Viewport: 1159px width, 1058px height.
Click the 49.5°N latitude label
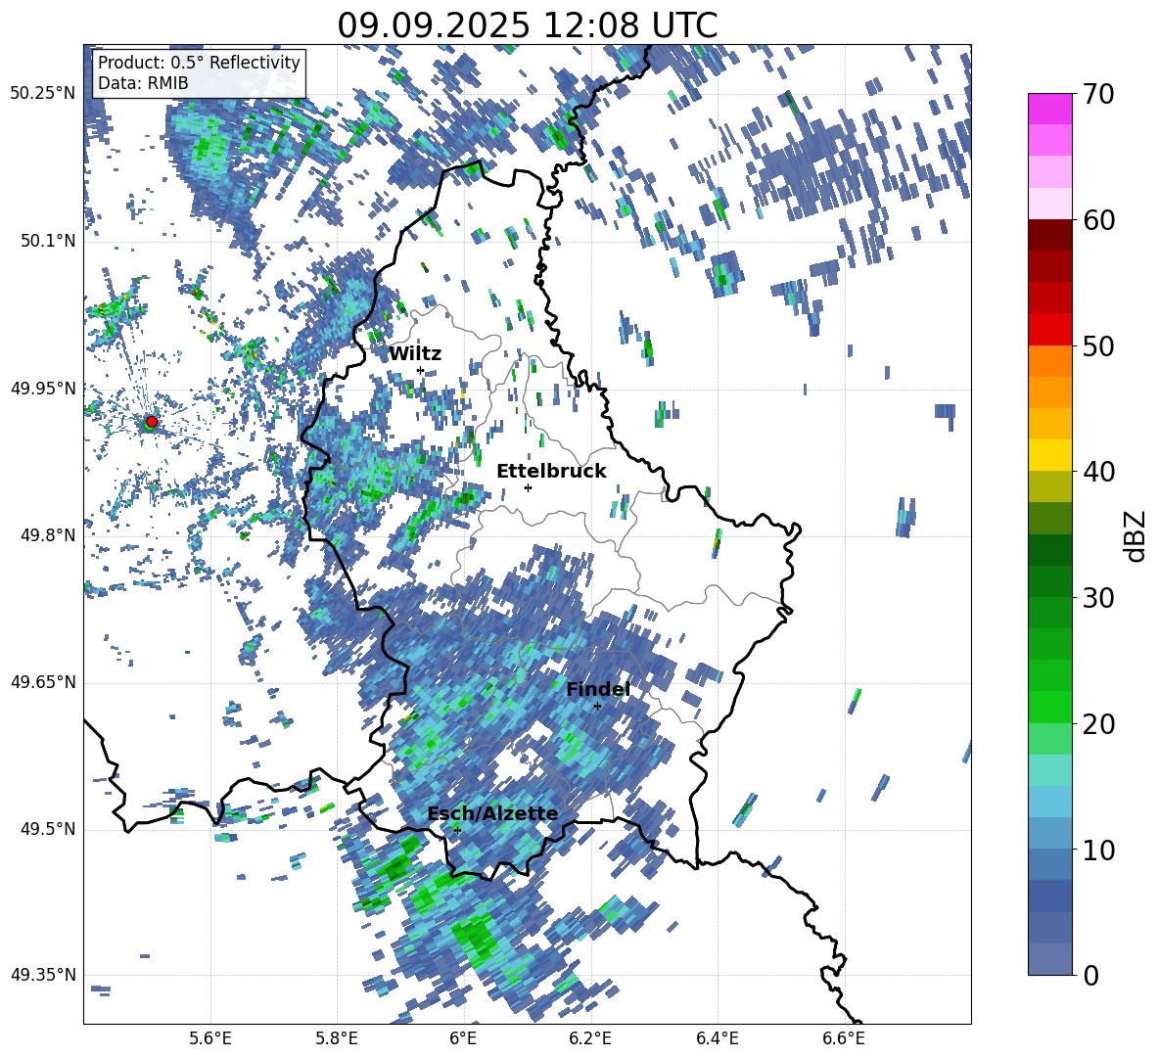point(47,829)
